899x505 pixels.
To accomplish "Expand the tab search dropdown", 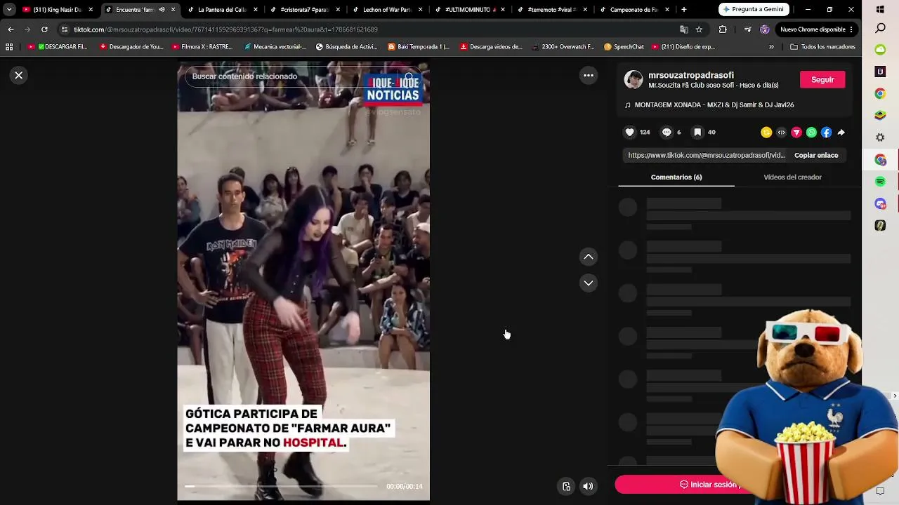I will pyautogui.click(x=8, y=10).
